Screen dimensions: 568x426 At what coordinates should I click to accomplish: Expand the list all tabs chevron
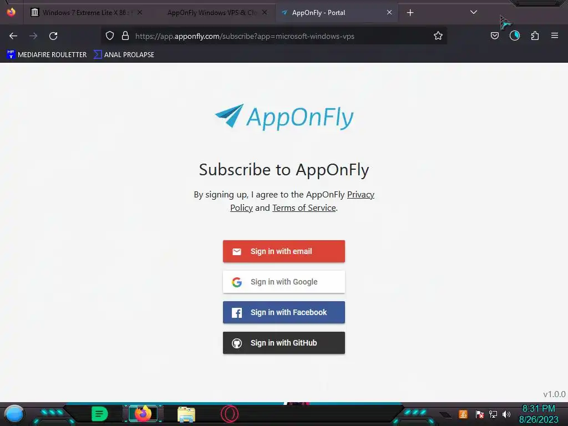474,12
